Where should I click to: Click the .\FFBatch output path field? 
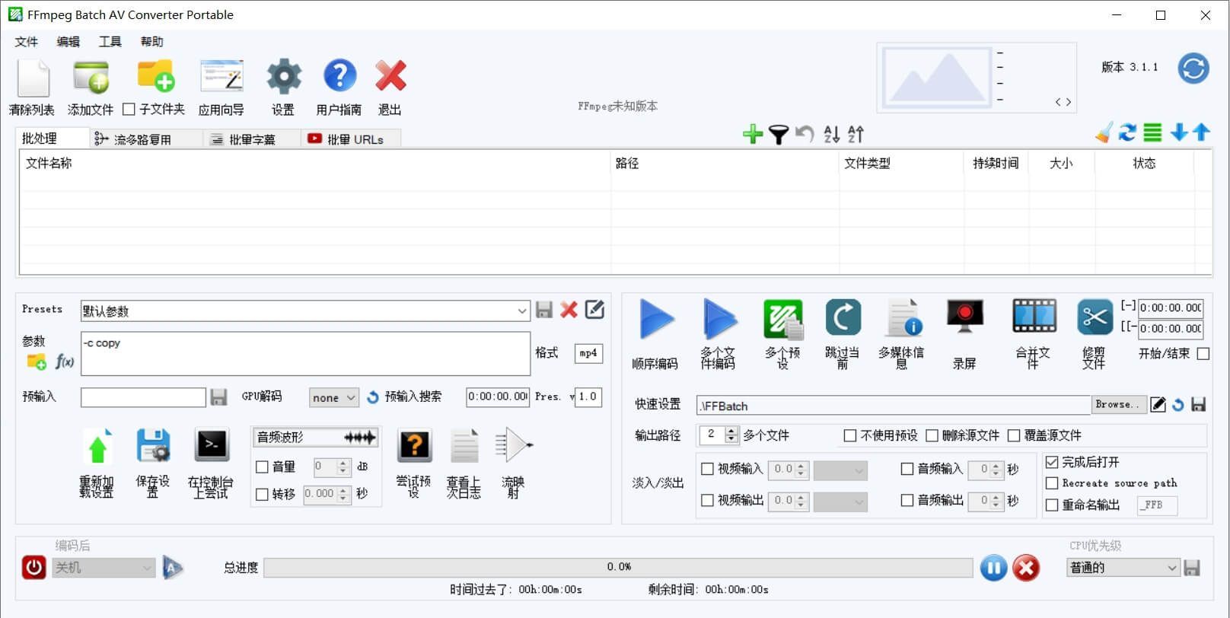(894, 406)
